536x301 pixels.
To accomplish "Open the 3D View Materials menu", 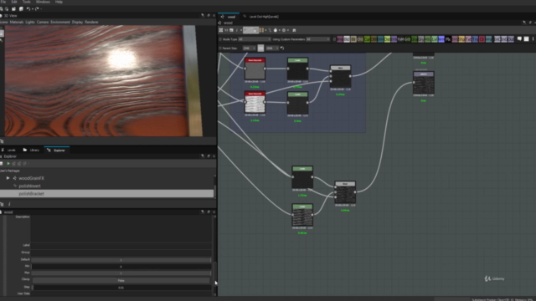I will coord(17,22).
